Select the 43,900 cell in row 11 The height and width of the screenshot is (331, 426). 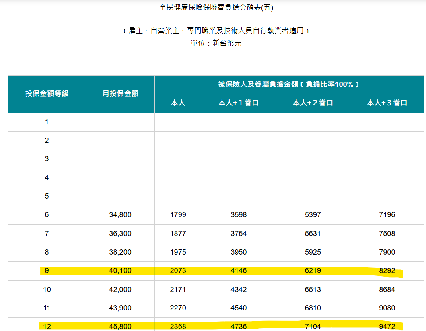click(120, 308)
